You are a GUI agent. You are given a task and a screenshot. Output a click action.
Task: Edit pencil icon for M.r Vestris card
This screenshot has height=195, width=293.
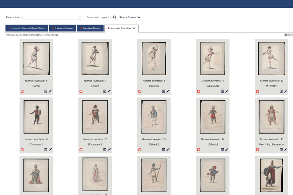pyautogui.click(x=286, y=91)
